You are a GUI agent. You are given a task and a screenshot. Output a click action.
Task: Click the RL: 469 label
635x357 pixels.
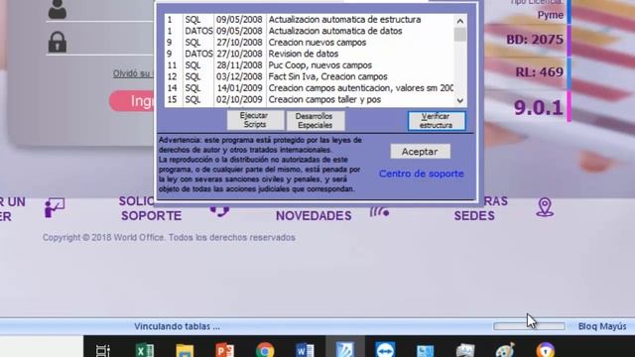[539, 72]
